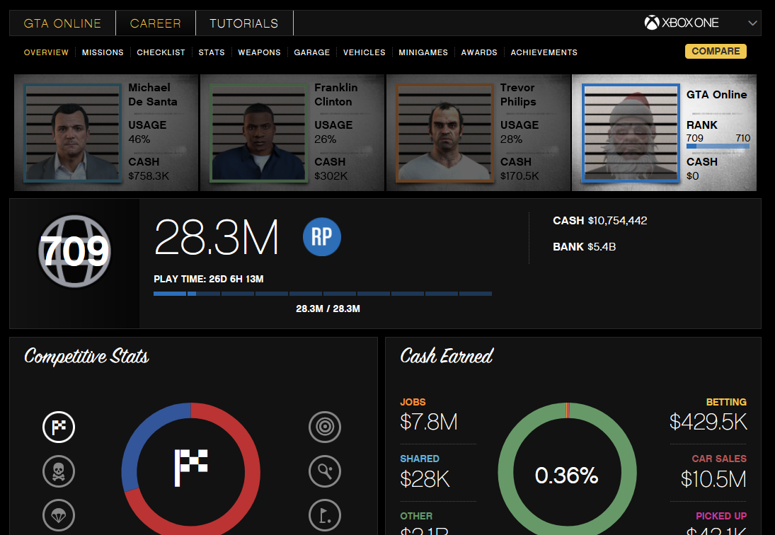
Task: Select the golf flag stat icon
Action: pyautogui.click(x=325, y=514)
